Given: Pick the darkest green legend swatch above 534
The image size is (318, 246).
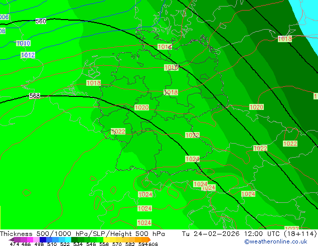Looking at the screenshot, I should tap(74, 239).
